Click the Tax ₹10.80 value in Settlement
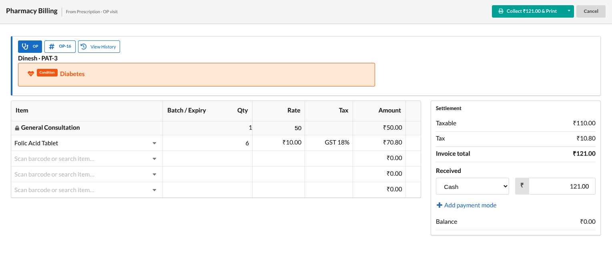 tap(586, 139)
